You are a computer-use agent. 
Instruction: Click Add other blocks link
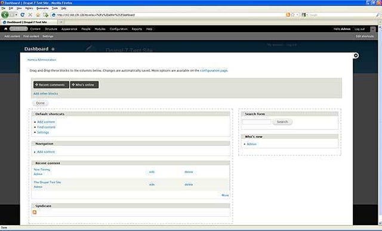click(x=45, y=93)
